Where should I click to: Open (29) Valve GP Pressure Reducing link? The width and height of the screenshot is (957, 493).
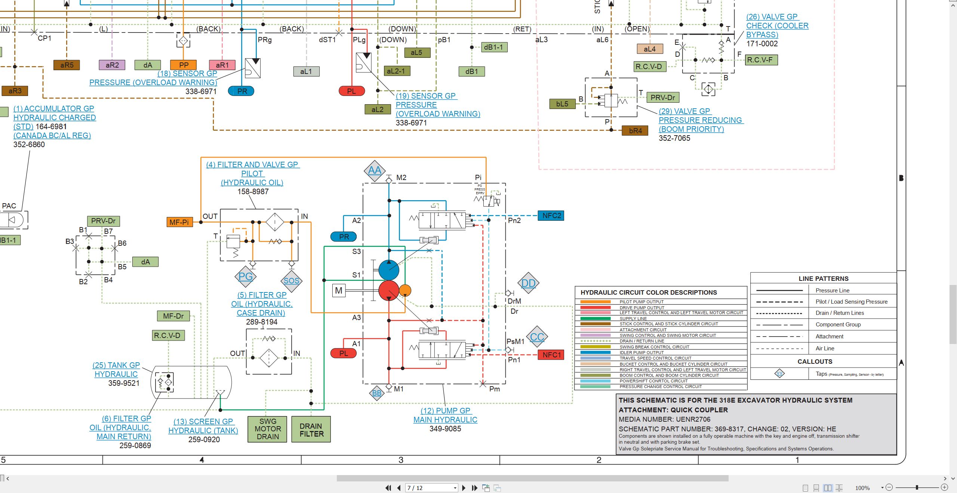point(701,120)
